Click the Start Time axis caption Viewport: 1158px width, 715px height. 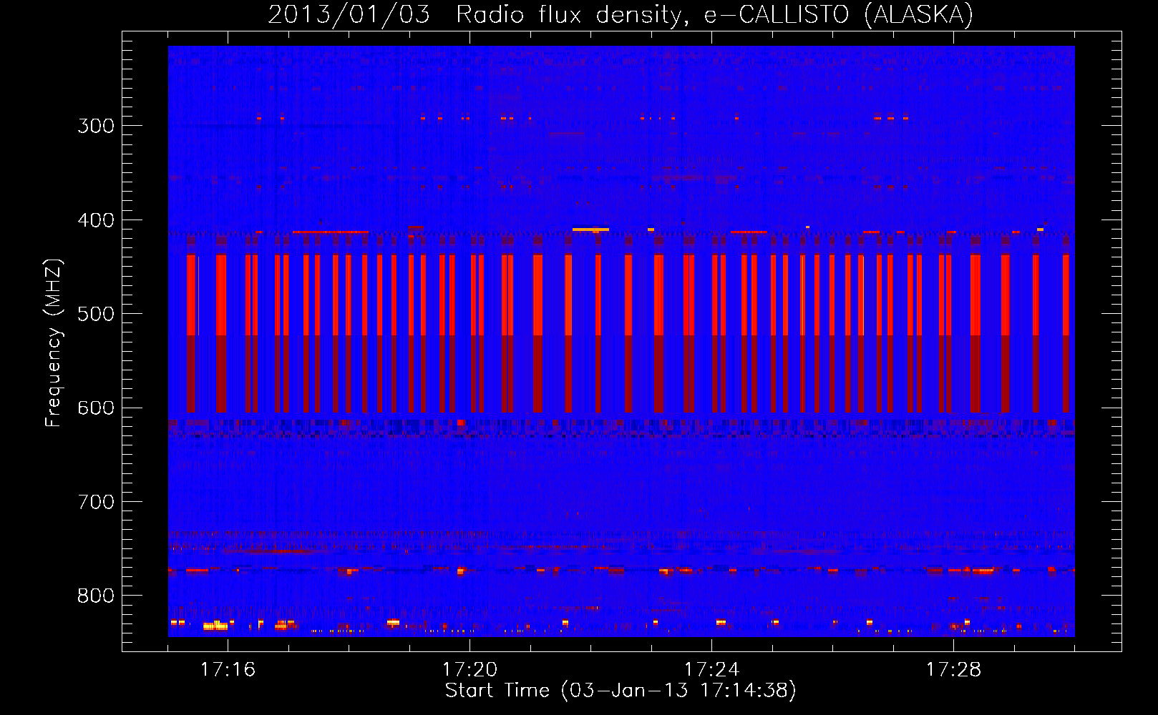tap(621, 691)
